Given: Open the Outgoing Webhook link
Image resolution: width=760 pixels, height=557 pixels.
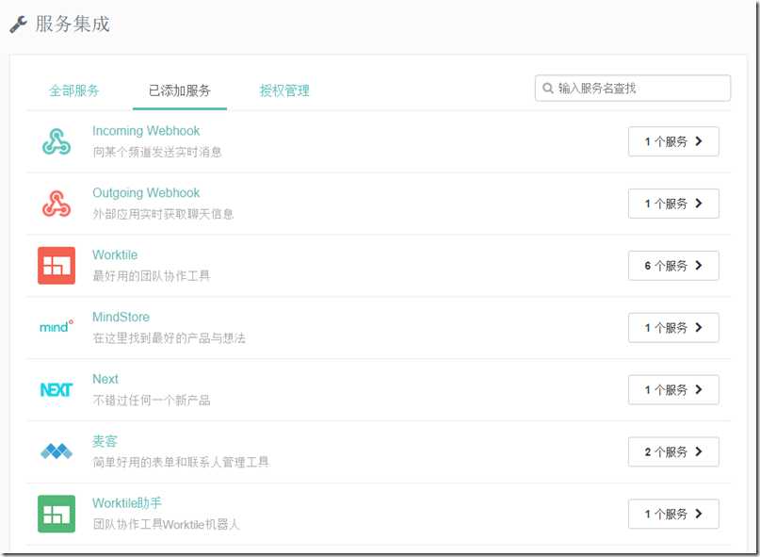Looking at the screenshot, I should pyautogui.click(x=146, y=193).
